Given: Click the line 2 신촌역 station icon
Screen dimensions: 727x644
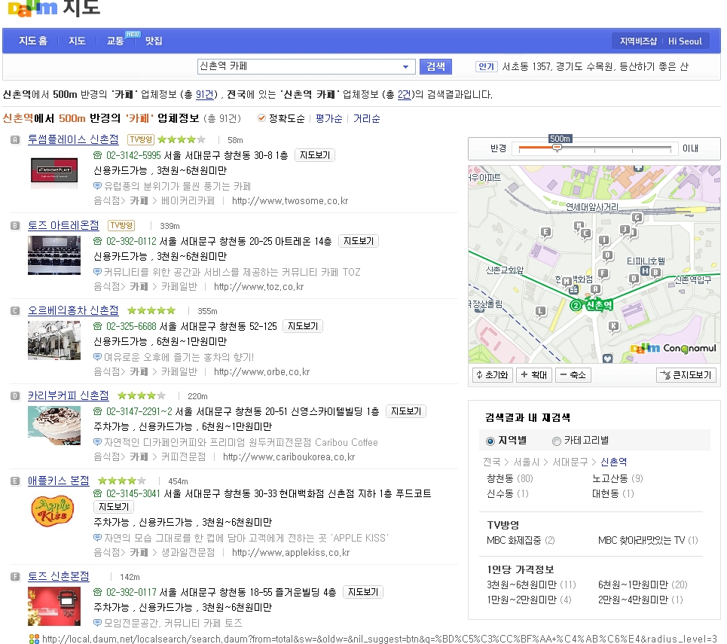Looking at the screenshot, I should 576,305.
